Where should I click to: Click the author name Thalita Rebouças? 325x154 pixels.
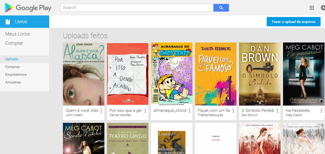[210, 115]
